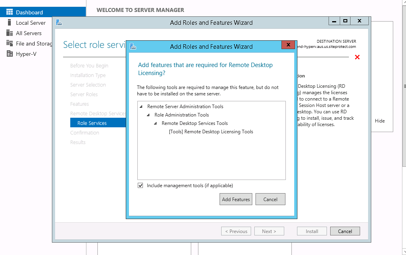Open the Dashboard menu item

tap(43, 12)
